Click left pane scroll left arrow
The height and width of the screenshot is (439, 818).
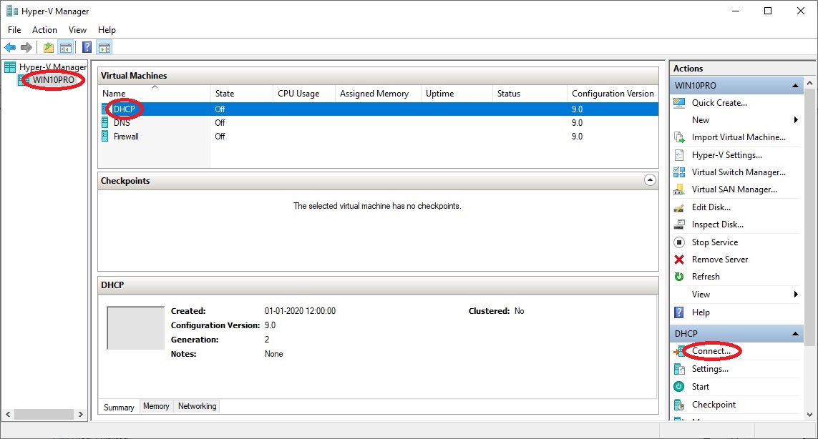[8, 415]
